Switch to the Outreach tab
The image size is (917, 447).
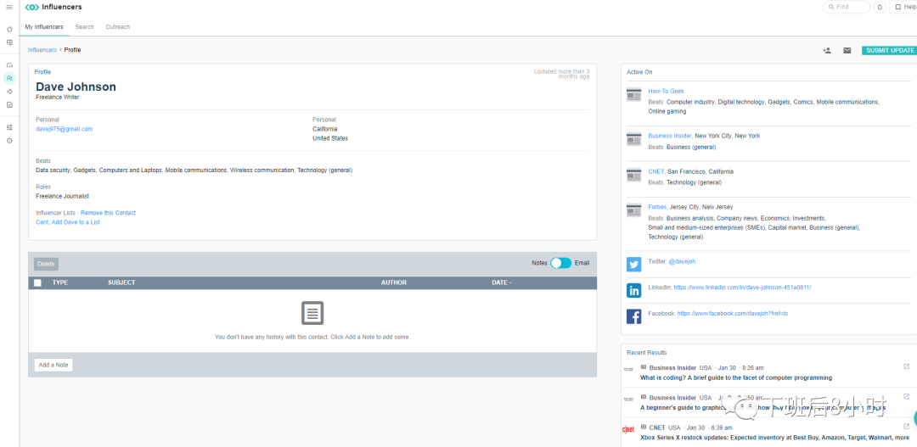pyautogui.click(x=117, y=27)
